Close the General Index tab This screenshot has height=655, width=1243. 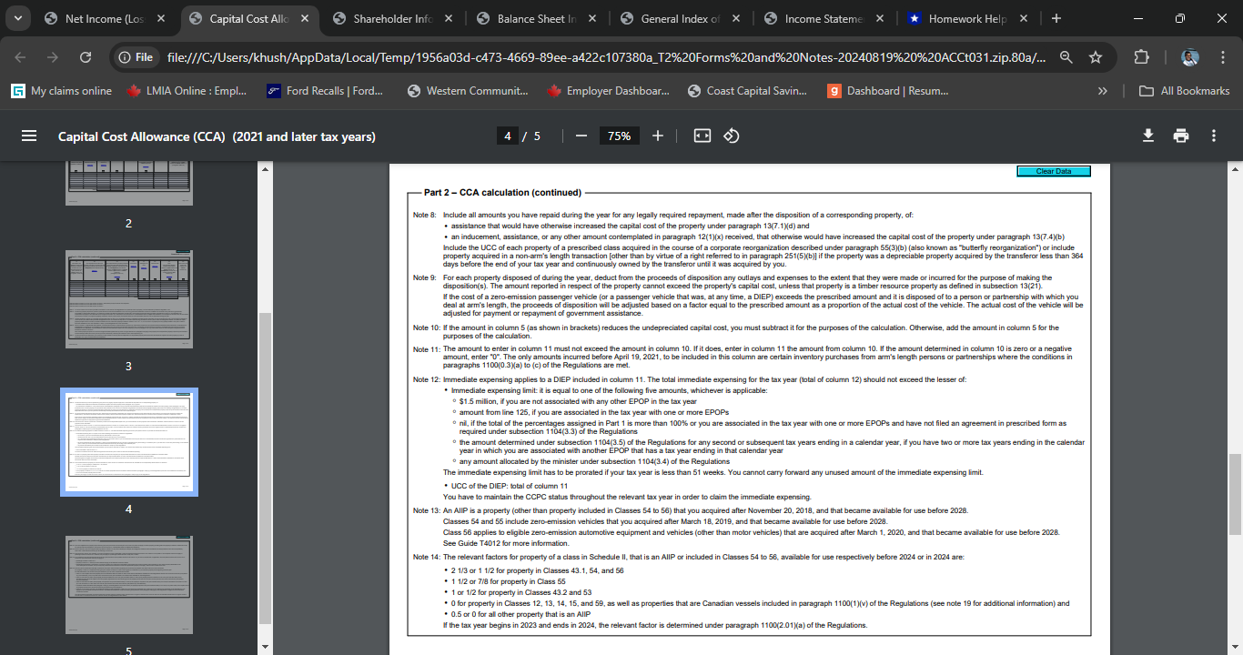tap(736, 18)
